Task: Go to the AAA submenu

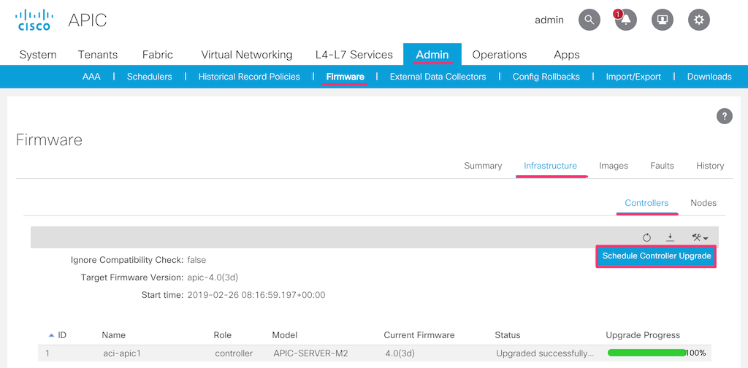Action: (91, 77)
